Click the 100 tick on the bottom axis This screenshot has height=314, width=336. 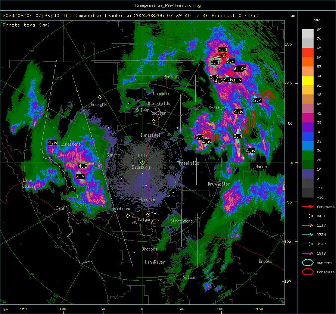(x=220, y=309)
